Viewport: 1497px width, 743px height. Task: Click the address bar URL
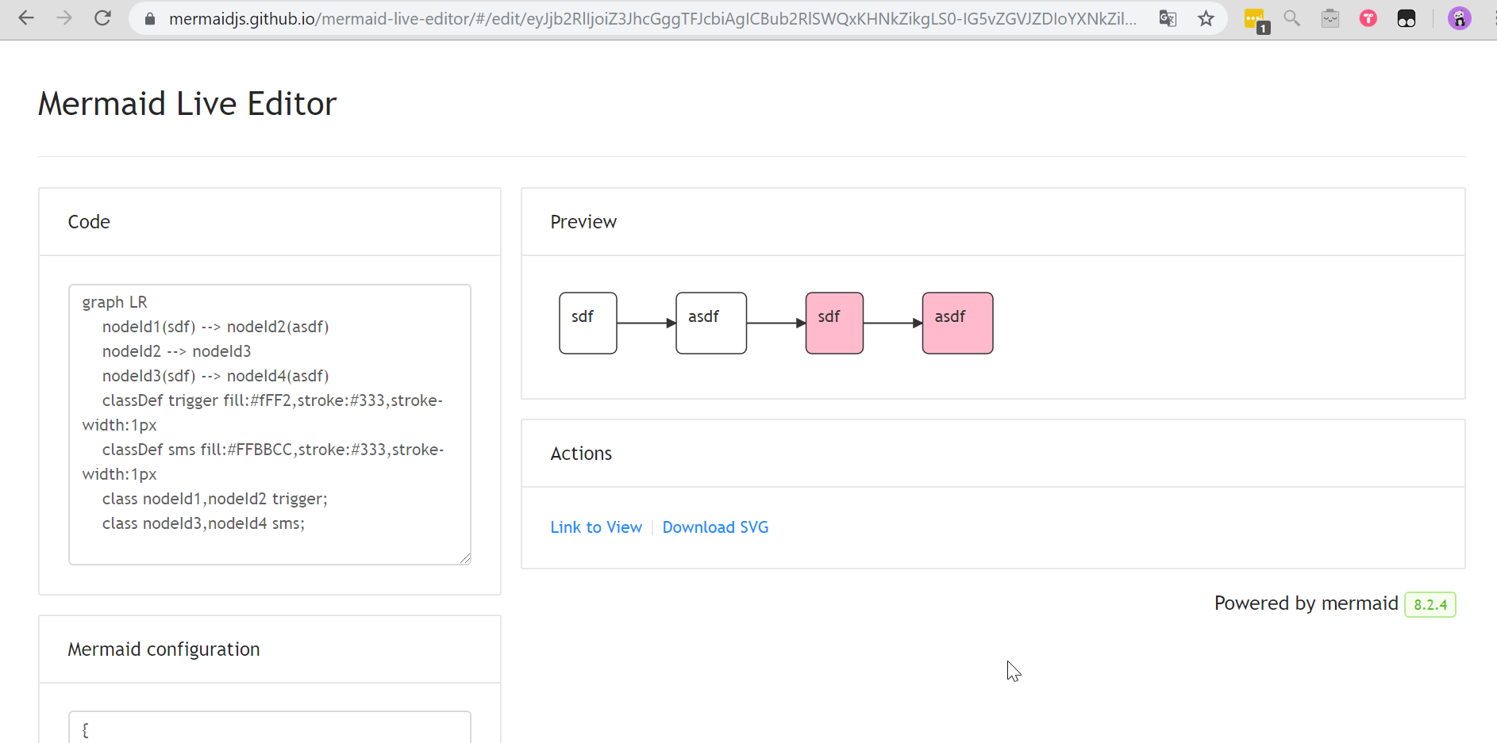635,17
